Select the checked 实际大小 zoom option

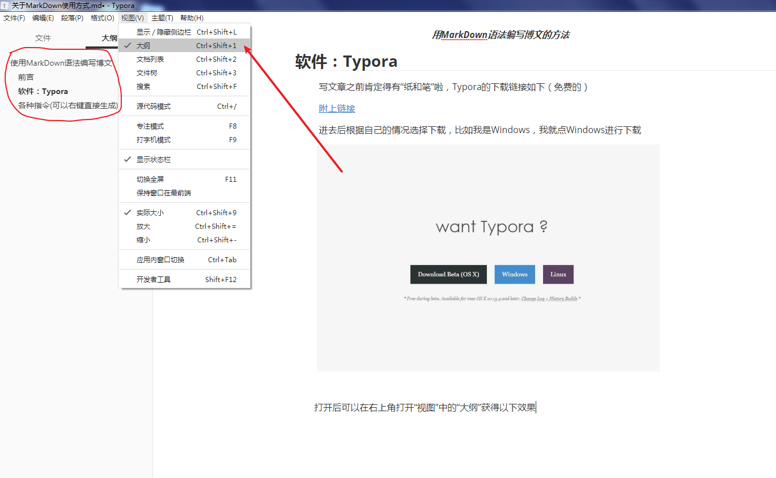point(184,212)
